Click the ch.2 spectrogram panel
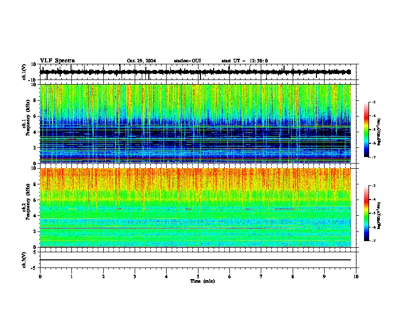The height and width of the screenshot is (310, 401). 195,208
